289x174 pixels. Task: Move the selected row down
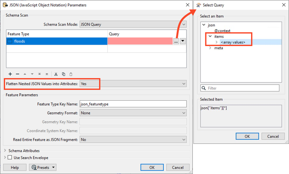point(32,74)
